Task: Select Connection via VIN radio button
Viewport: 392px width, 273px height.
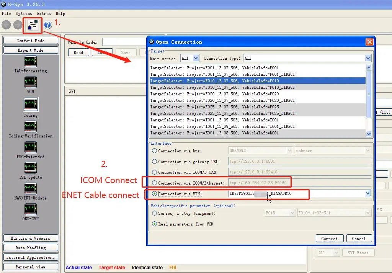Action: click(155, 194)
